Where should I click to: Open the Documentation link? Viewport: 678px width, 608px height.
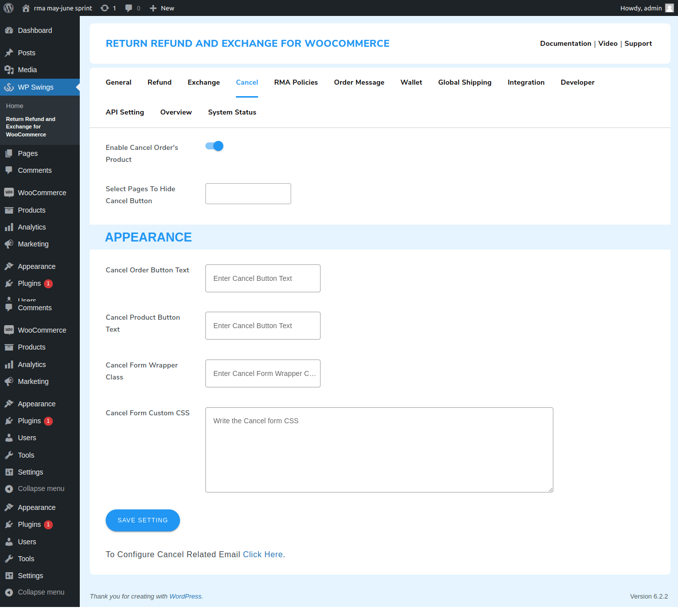(x=566, y=43)
